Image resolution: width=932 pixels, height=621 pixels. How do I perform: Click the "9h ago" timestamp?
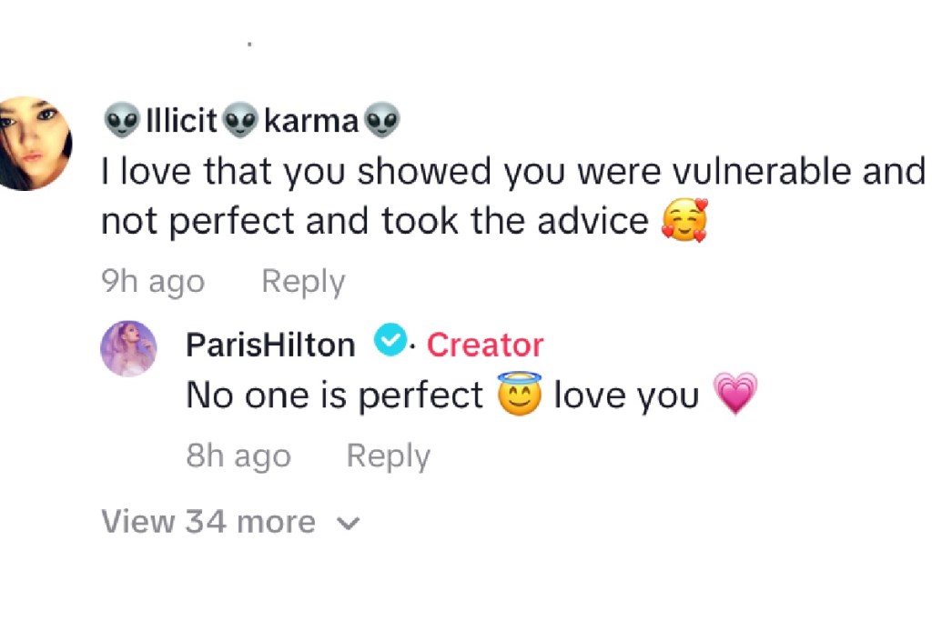point(153,282)
